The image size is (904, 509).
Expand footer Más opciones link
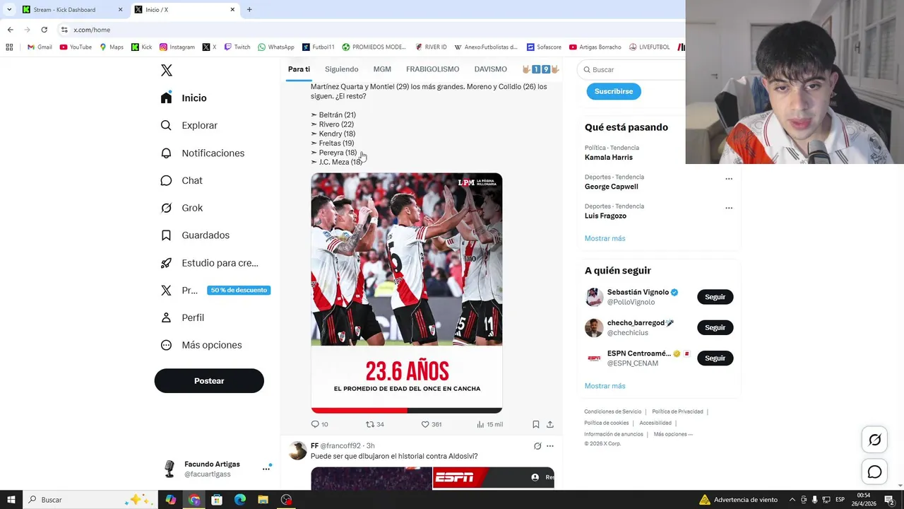(673, 434)
